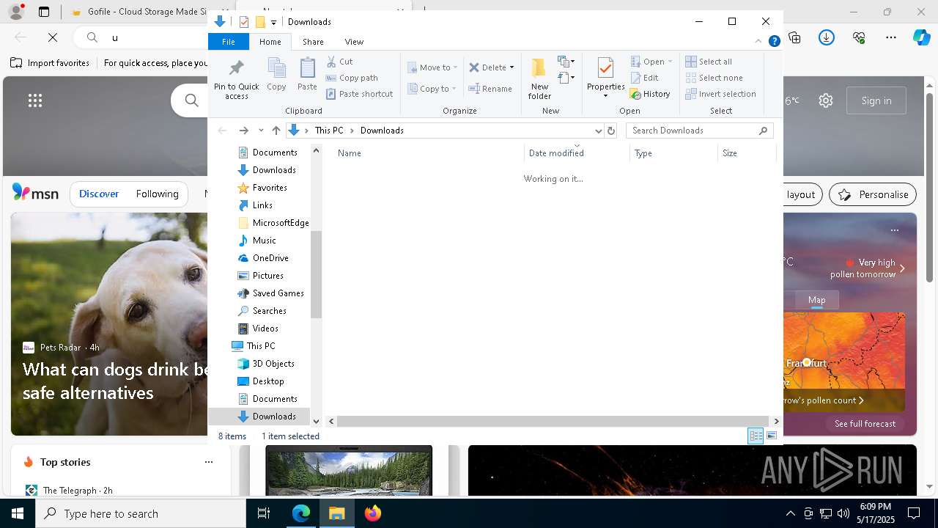Click This PC in address breadcrumb
The height and width of the screenshot is (528, 938).
click(x=329, y=131)
